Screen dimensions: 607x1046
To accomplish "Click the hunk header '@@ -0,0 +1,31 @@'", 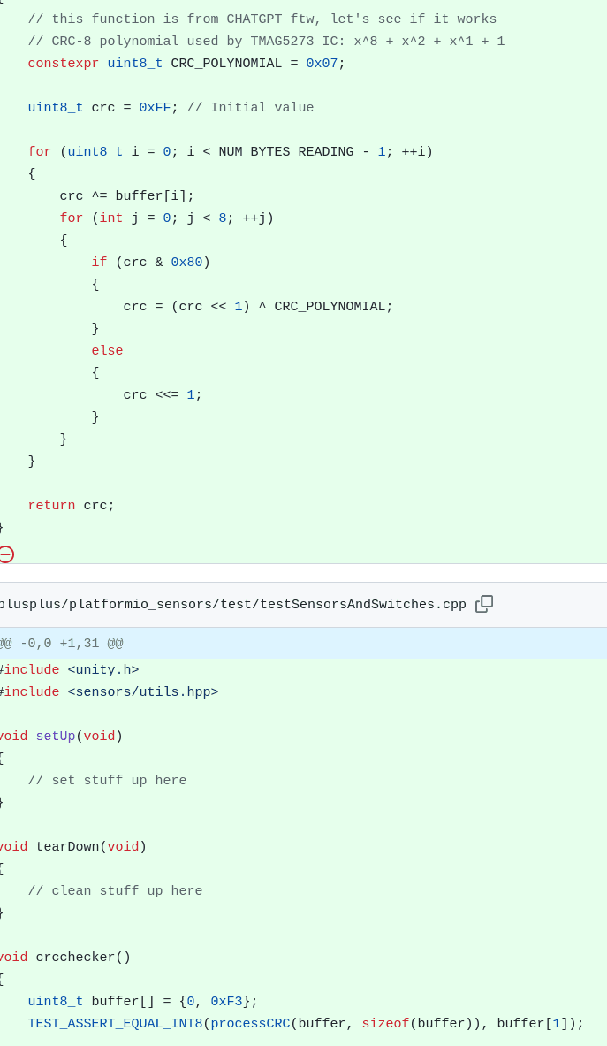I will pyautogui.click(x=61, y=644).
